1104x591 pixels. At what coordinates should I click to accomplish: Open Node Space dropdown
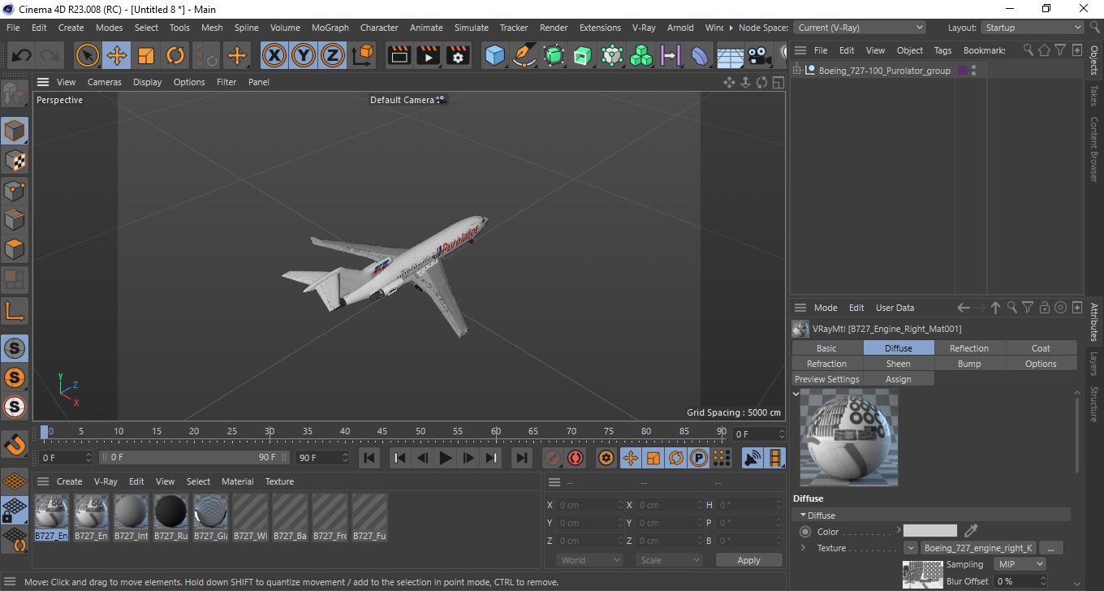(860, 28)
